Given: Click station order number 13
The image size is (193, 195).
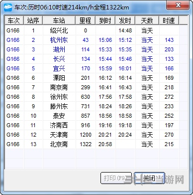Looking at the screenshot, I should point(33,144).
